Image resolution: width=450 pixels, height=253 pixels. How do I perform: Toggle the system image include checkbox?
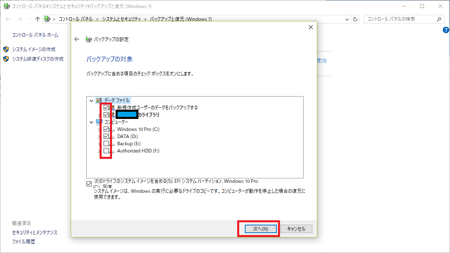(89, 184)
